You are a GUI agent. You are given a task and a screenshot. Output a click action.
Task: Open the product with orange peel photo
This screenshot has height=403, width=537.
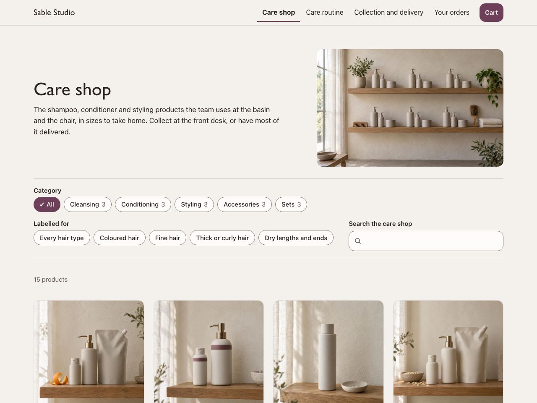coord(89,352)
